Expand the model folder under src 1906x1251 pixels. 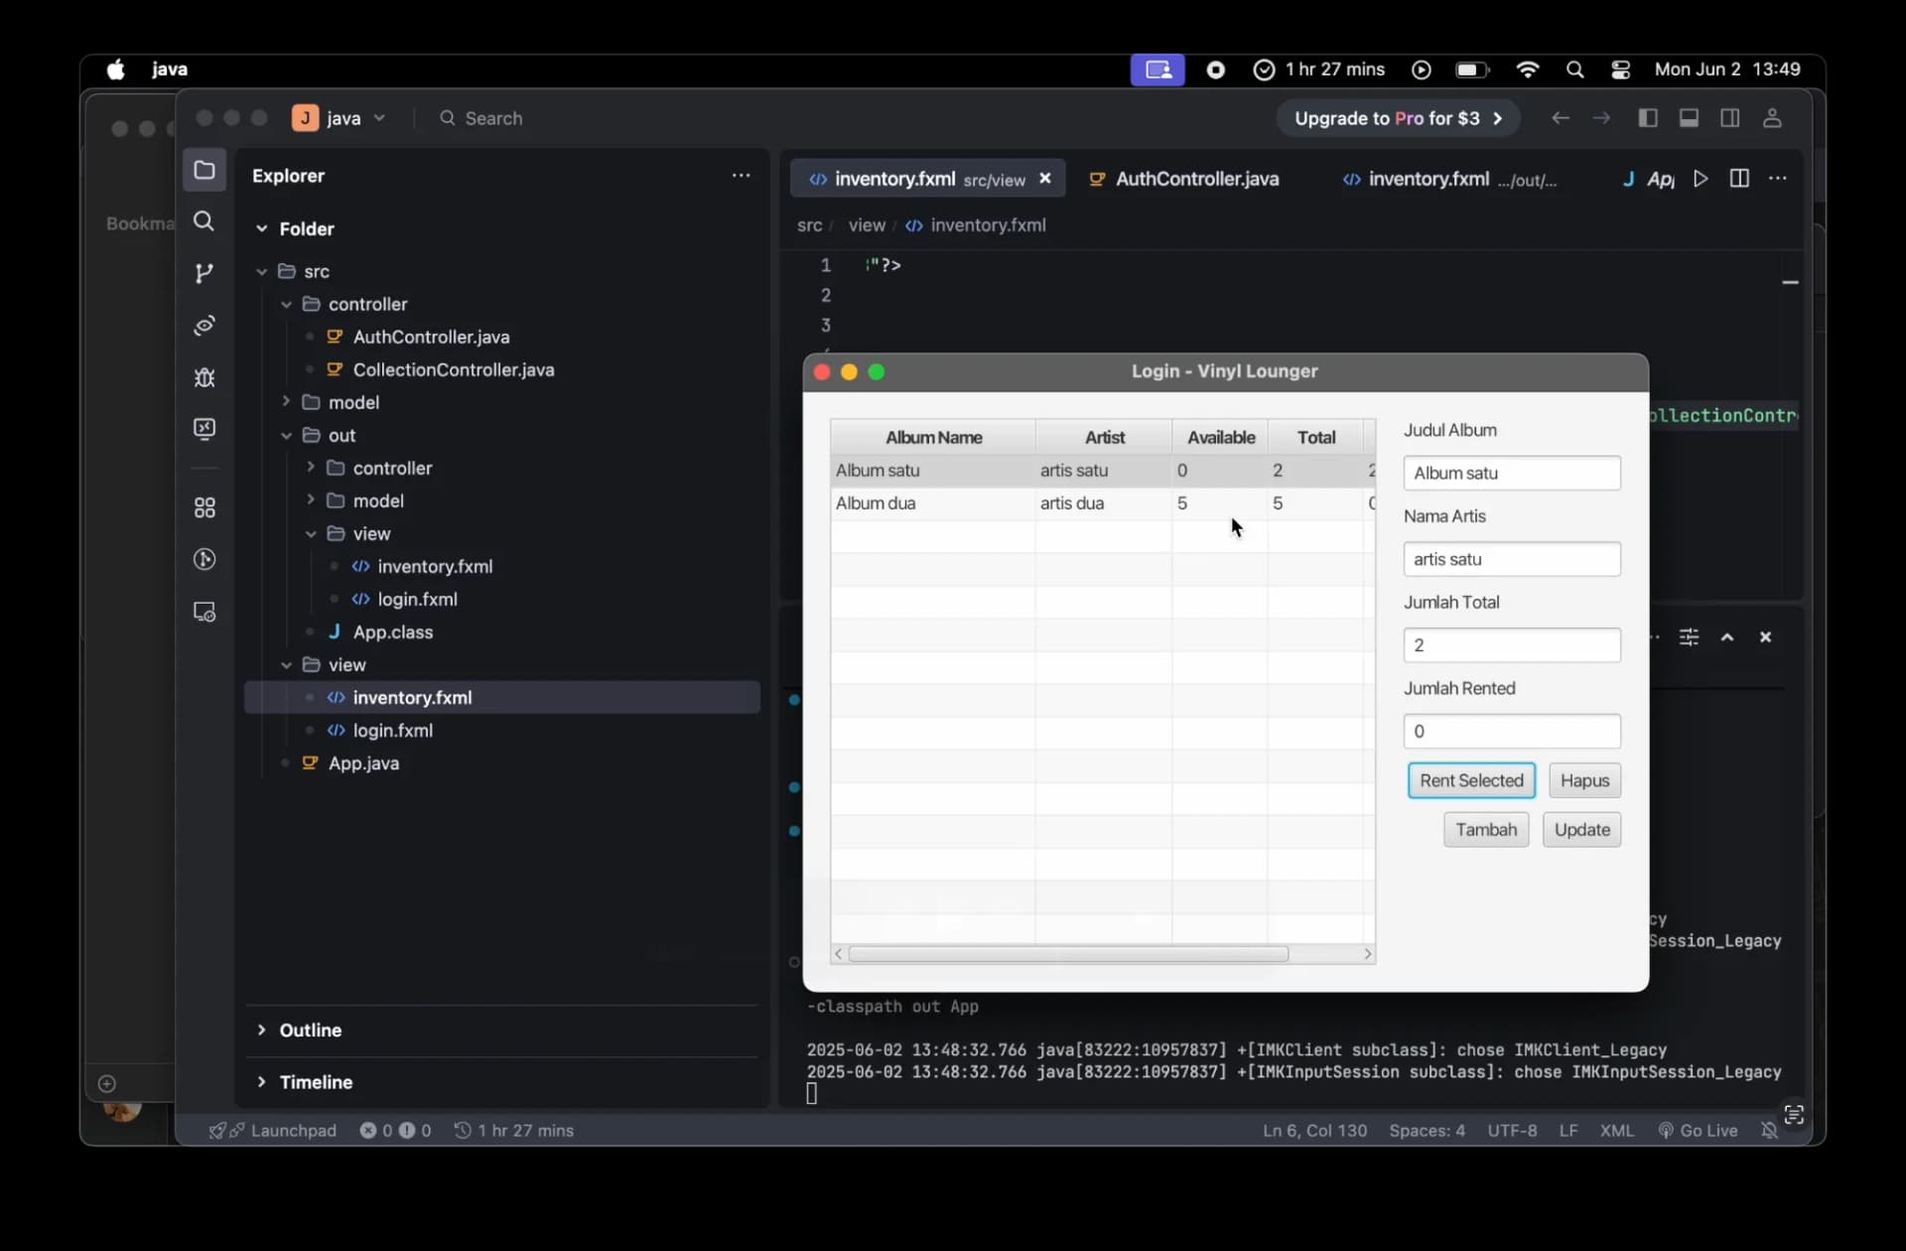click(353, 402)
